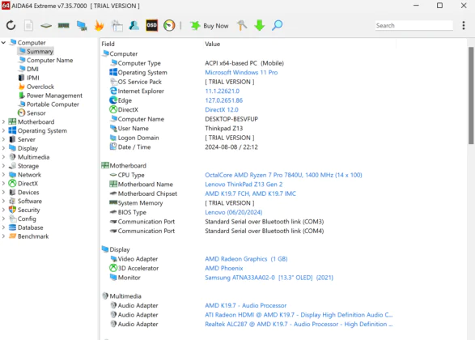Screen dimensions: 475x340
Task: Open the OctalCore AMD Ryzen 7 Pro link
Action: point(283,175)
